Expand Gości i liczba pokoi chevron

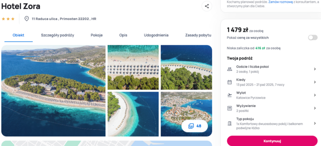click(x=315, y=69)
